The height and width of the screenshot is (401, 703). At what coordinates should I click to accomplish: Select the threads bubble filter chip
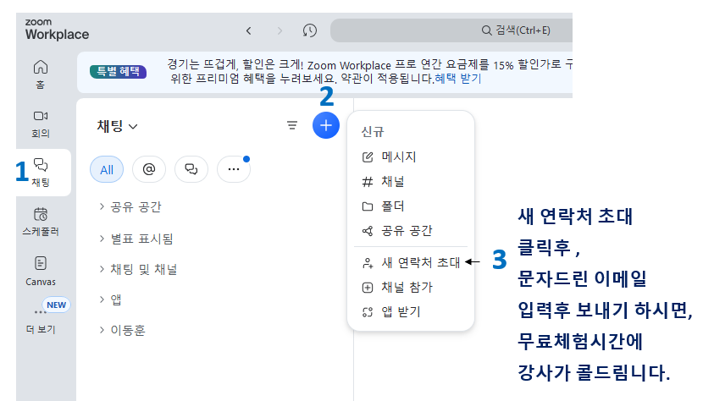191,169
